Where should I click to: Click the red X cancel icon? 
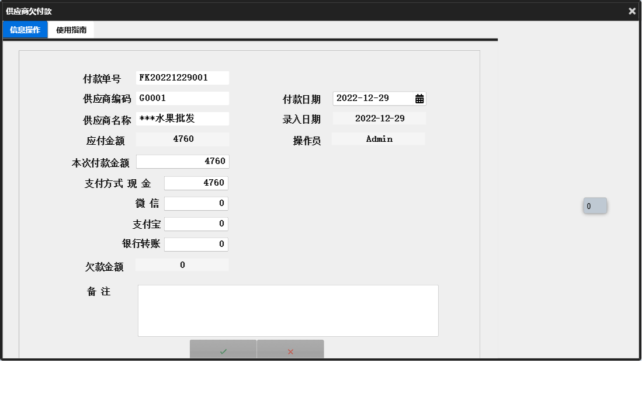click(x=290, y=350)
